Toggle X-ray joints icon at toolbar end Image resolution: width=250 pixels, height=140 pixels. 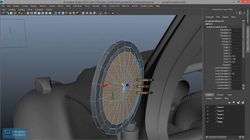point(113,13)
